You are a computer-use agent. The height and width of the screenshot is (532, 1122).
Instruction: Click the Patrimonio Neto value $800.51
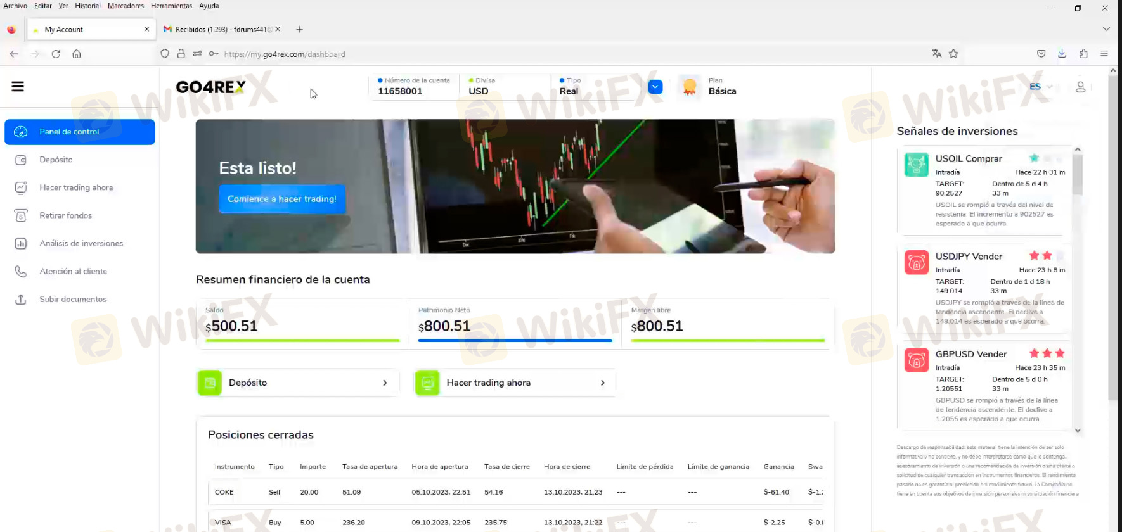pyautogui.click(x=444, y=326)
